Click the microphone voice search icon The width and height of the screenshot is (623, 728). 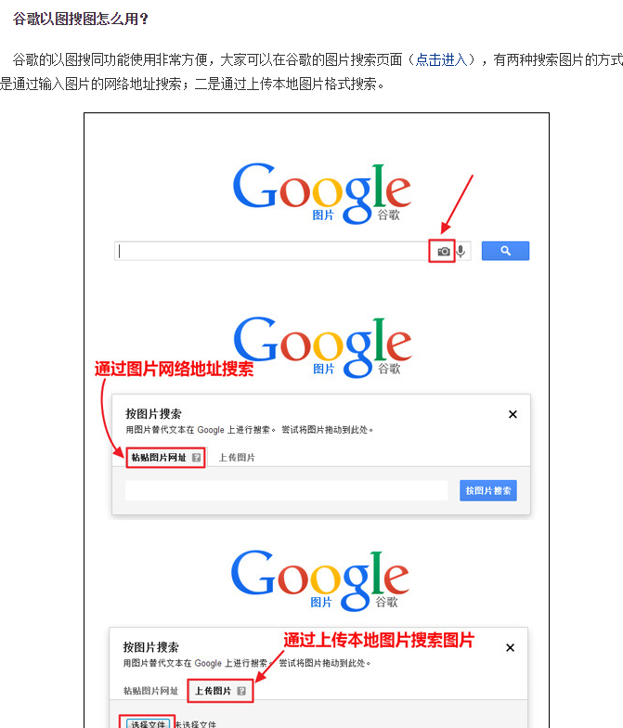tap(461, 251)
